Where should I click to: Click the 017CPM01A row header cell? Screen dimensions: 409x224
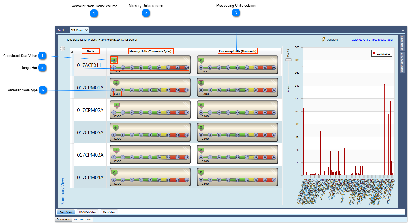(72, 88)
